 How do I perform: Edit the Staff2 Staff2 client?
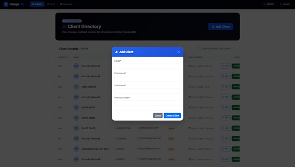coord(225,118)
